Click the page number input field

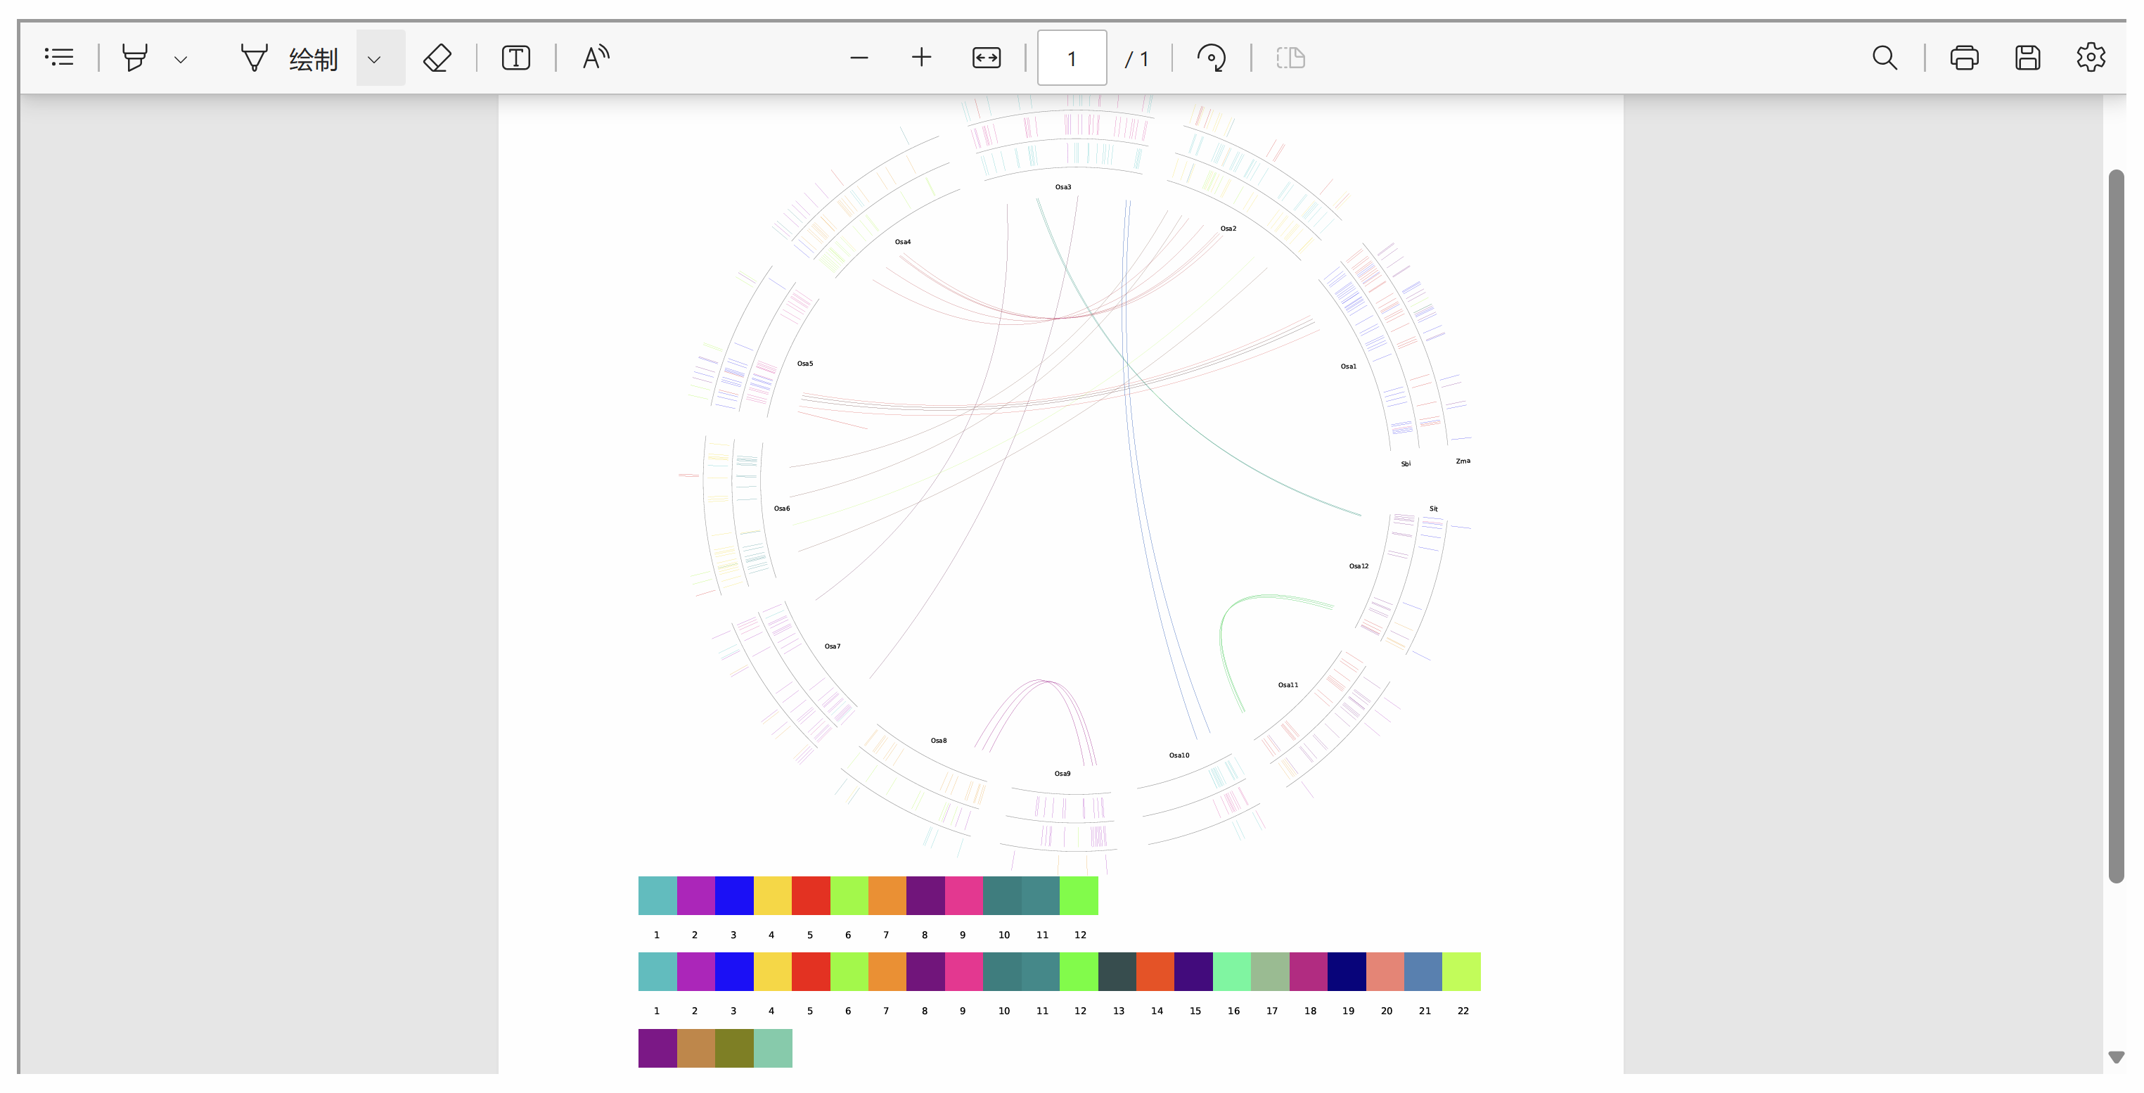pyautogui.click(x=1072, y=58)
